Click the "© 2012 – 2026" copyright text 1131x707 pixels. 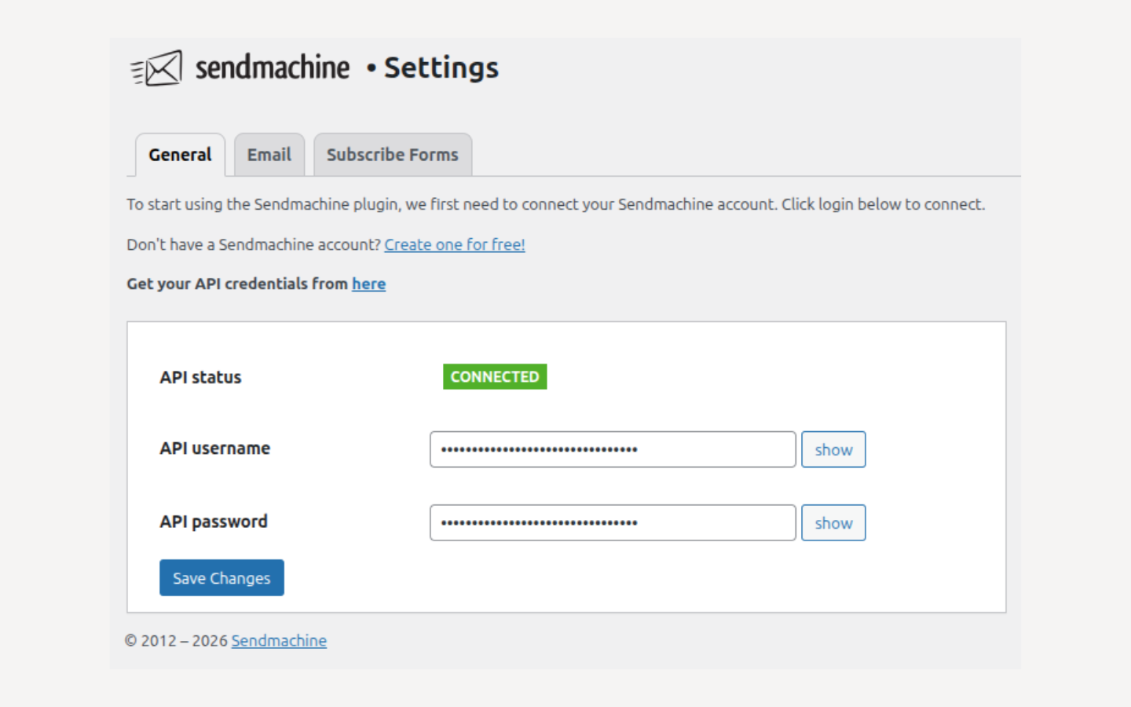click(176, 640)
